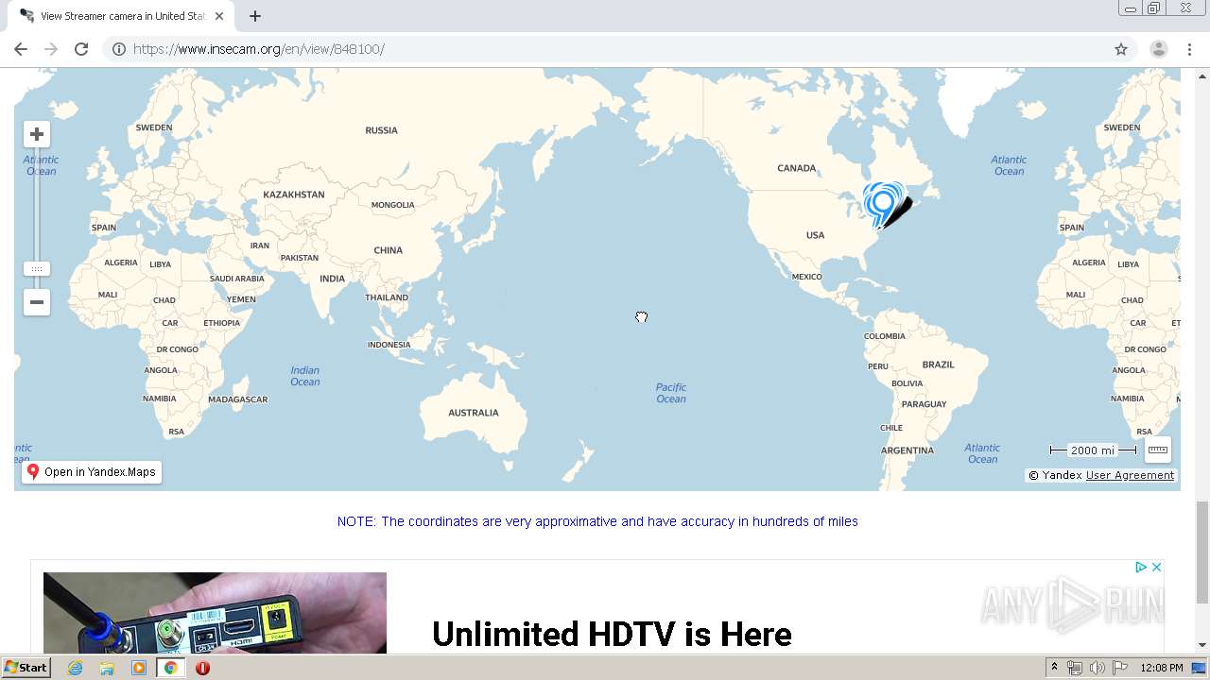Image resolution: width=1210 pixels, height=680 pixels.
Task: Click the CHINA label on map
Action: coord(389,250)
